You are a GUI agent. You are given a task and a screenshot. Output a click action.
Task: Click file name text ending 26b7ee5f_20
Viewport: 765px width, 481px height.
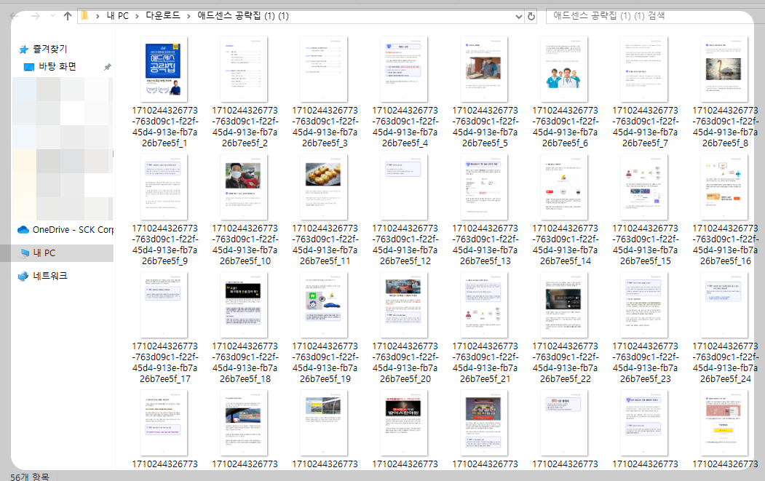(405, 362)
